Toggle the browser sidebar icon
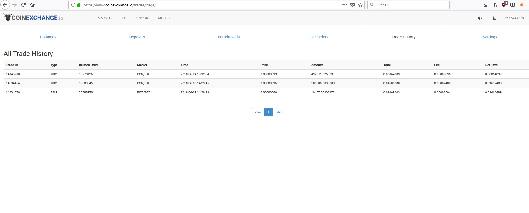The image size is (529, 213). 513,5
